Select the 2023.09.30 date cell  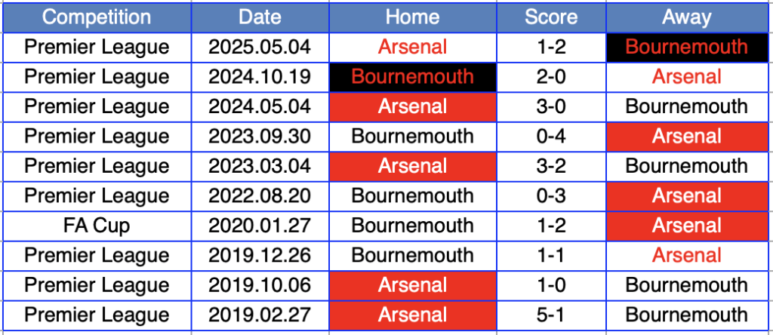[260, 137]
